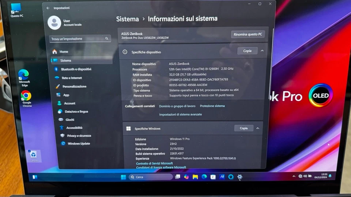Select the ID prodotto value '00355-60782-49568-AAOEM'
This screenshot has height=197, width=351.
[x=188, y=85]
